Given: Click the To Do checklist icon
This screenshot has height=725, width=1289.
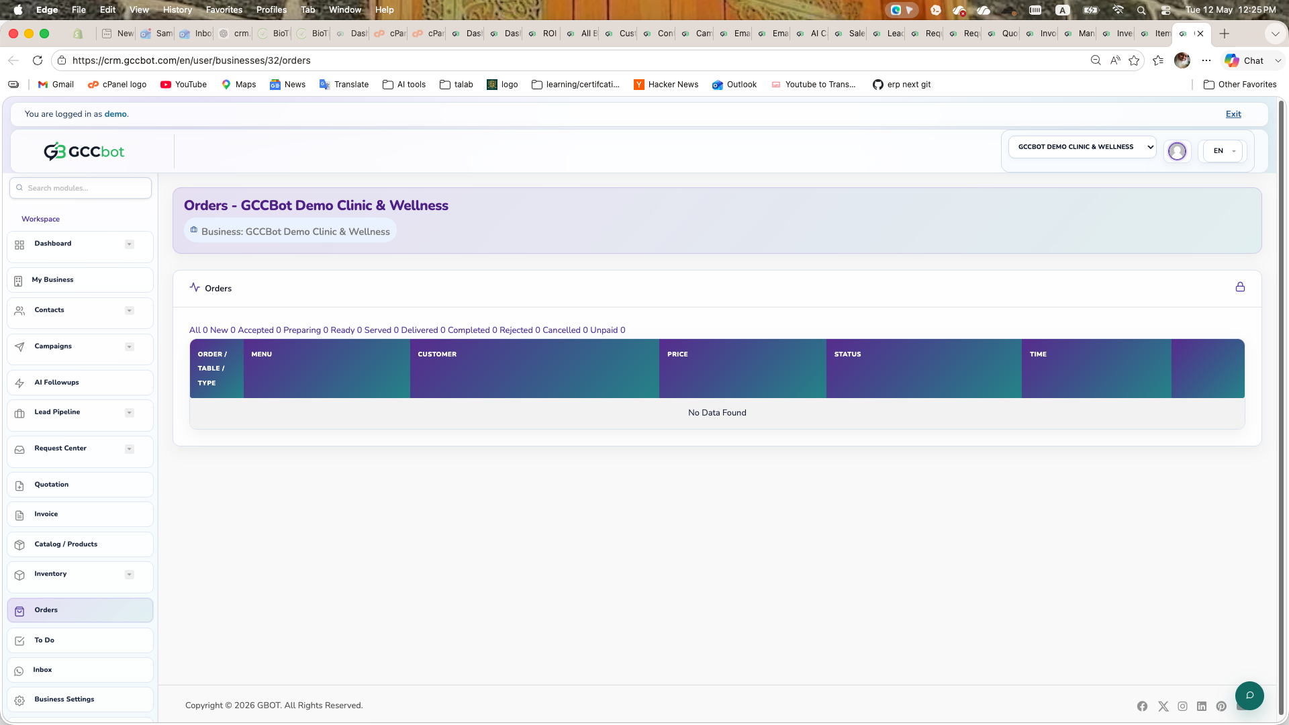Looking at the screenshot, I should pos(19,640).
